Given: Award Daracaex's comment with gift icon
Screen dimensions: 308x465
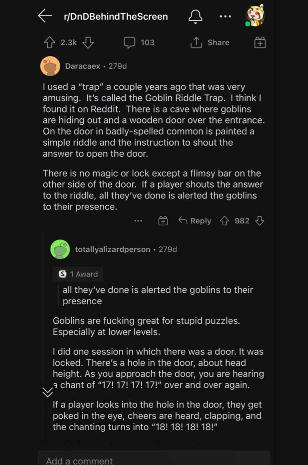Looking at the screenshot, I should point(163,221).
